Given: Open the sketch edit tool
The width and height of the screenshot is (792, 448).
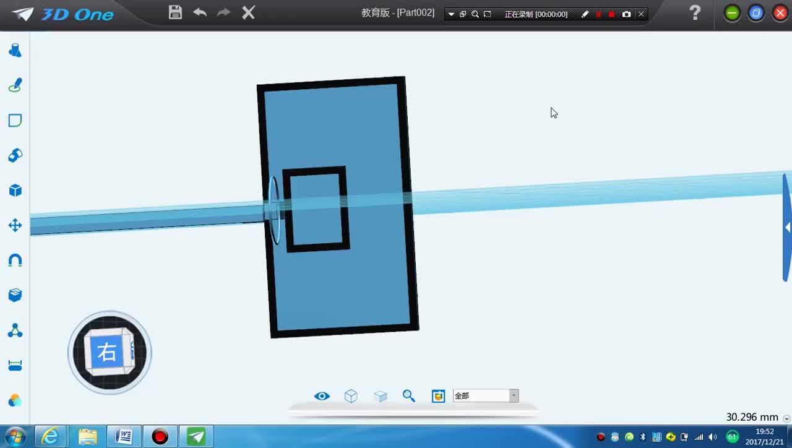Looking at the screenshot, I should point(15,120).
